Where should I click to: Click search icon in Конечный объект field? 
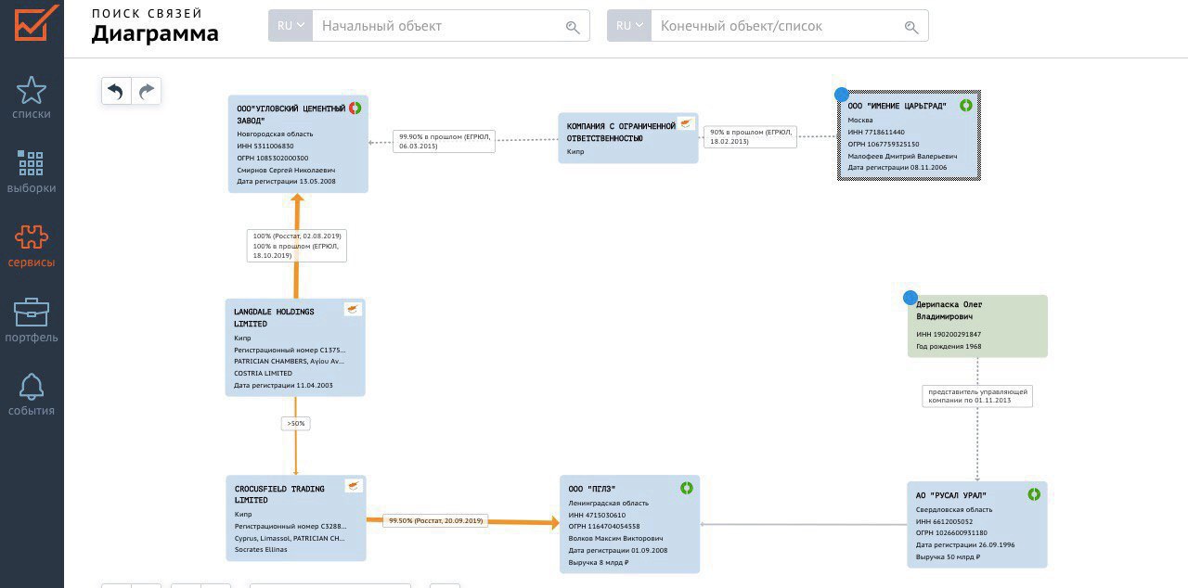(x=911, y=27)
